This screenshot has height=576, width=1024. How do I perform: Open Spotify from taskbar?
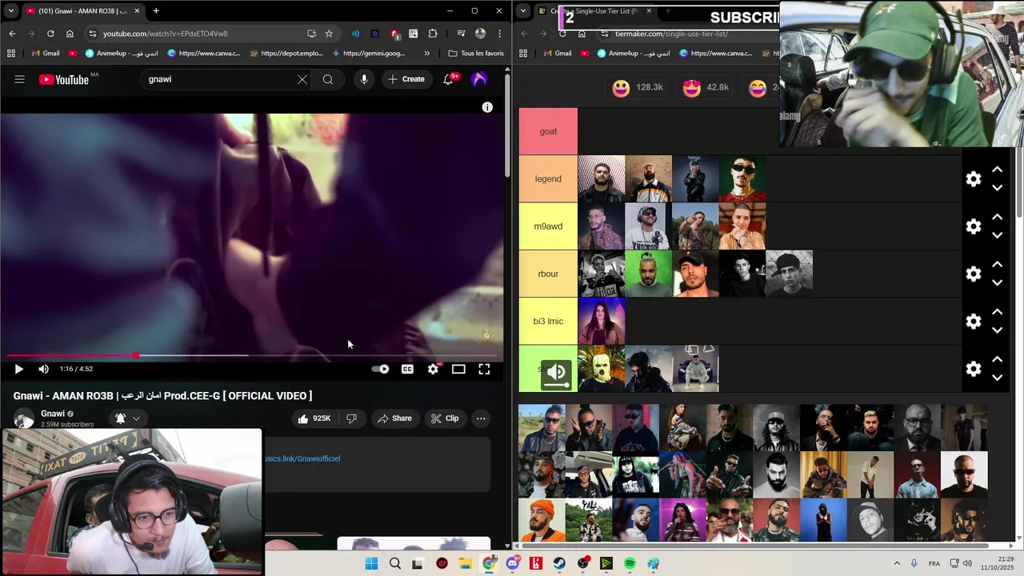pyautogui.click(x=630, y=564)
